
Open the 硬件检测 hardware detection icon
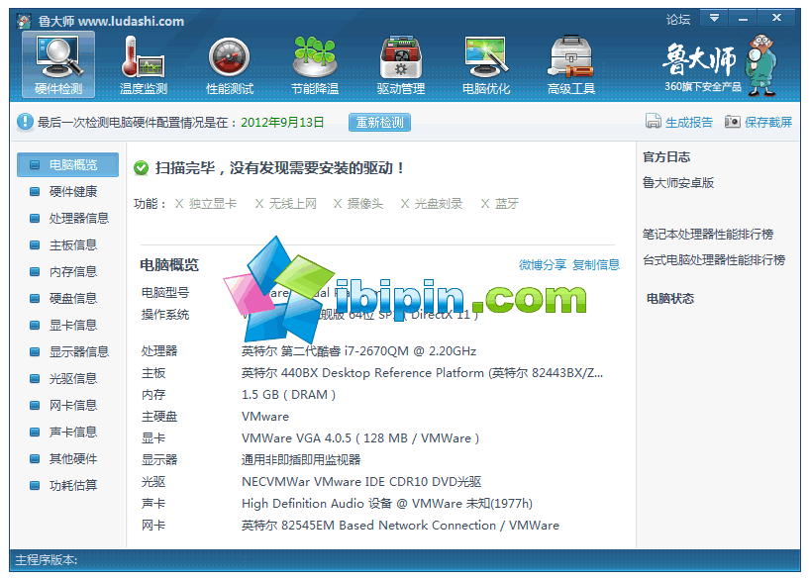[58, 64]
